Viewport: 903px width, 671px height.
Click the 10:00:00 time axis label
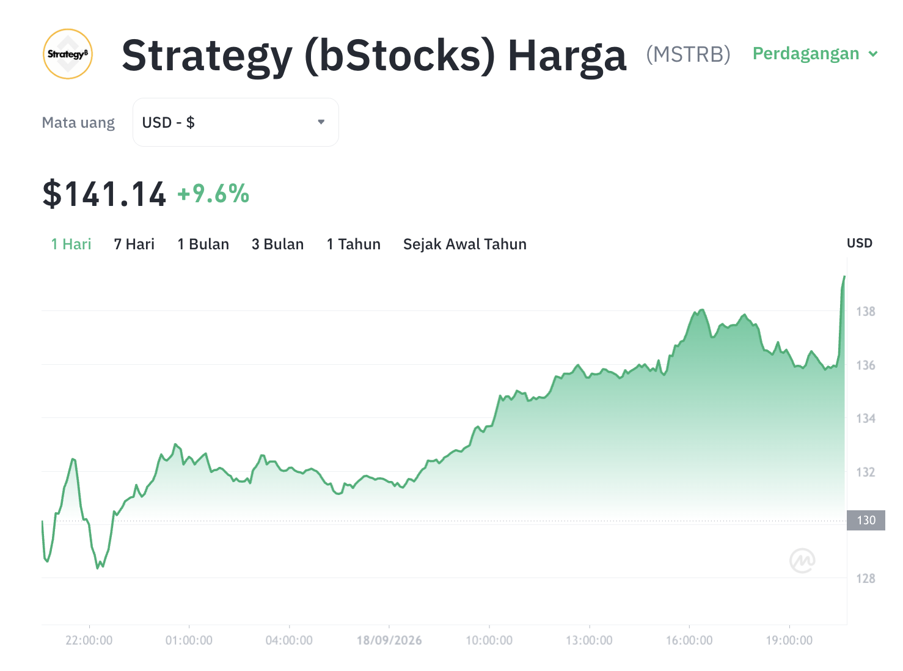(489, 640)
